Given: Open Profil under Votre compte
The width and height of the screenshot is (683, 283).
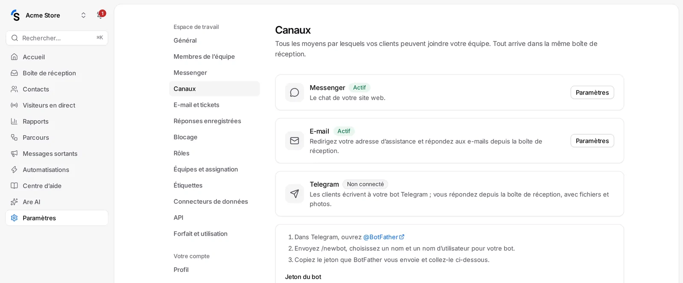Looking at the screenshot, I should tap(214, 270).
